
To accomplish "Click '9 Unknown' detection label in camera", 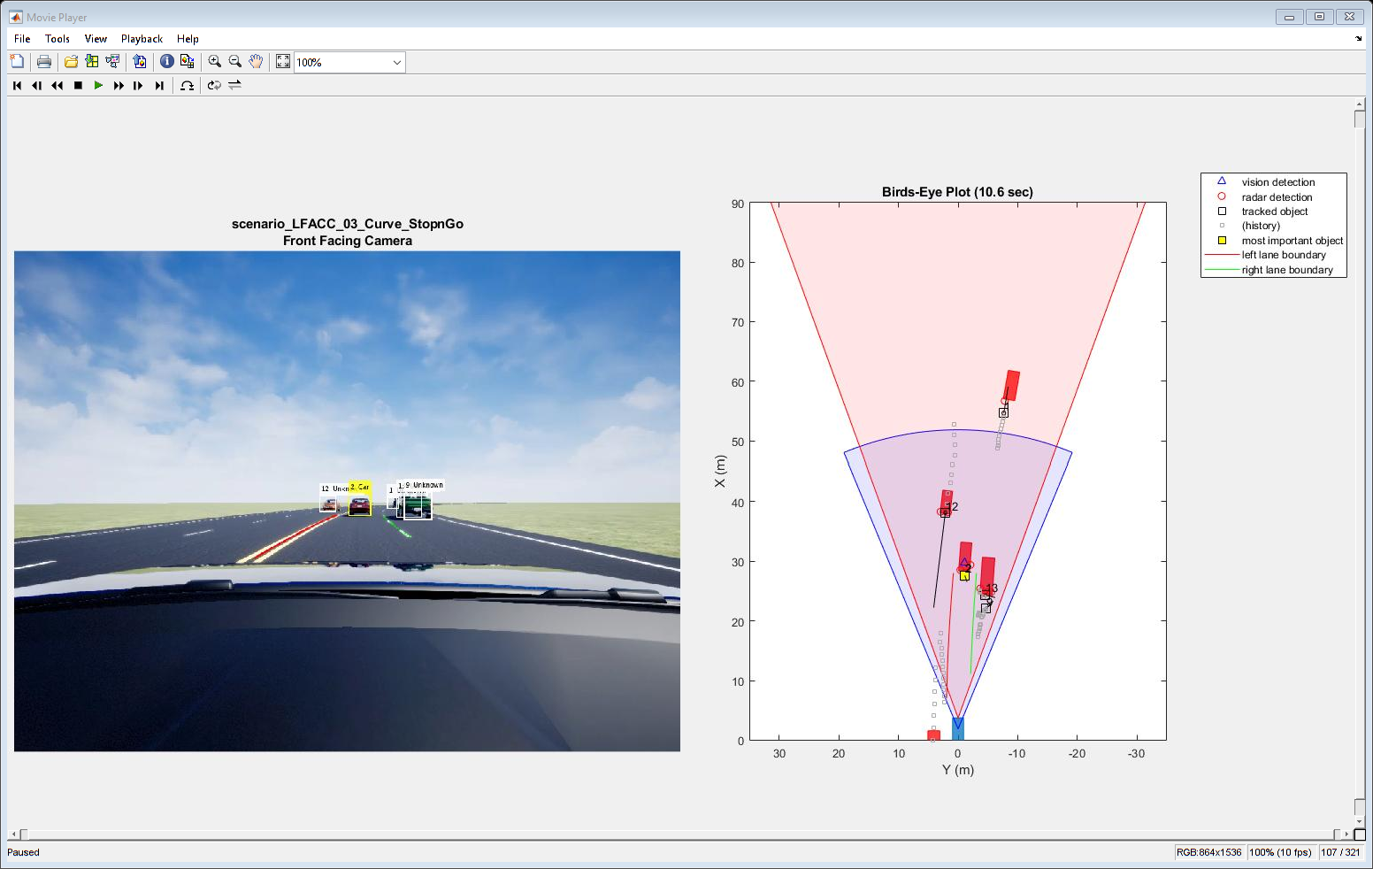I will [x=424, y=485].
